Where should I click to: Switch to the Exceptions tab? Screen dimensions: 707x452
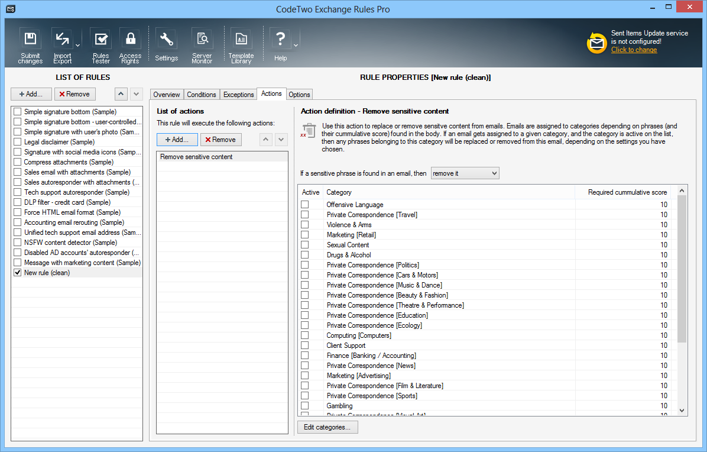click(238, 94)
